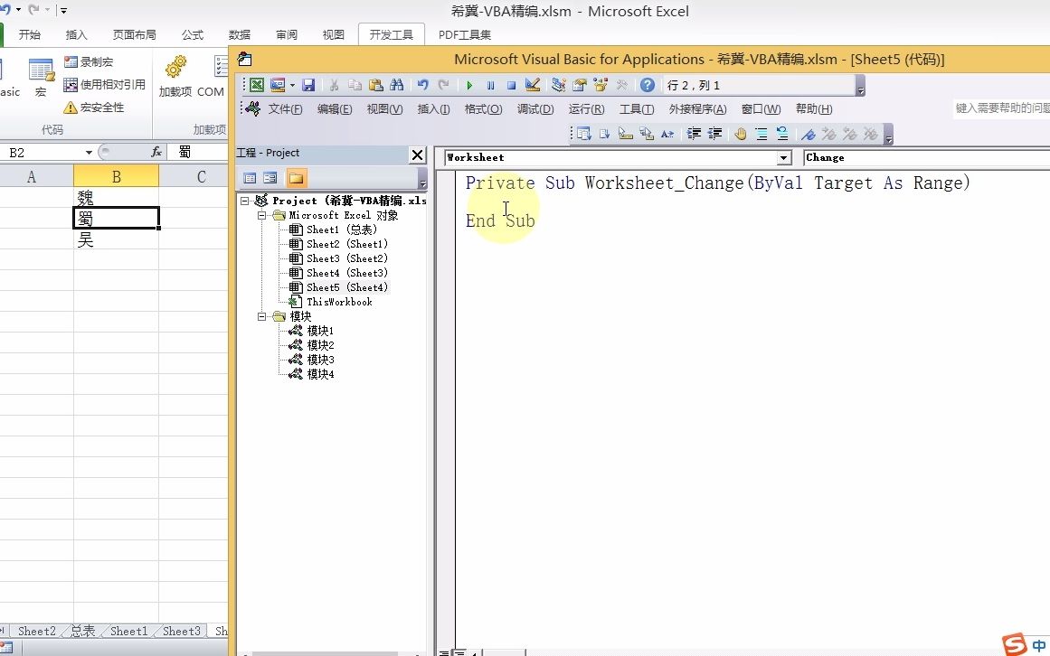Reset code execution with the Stop icon

click(x=512, y=85)
